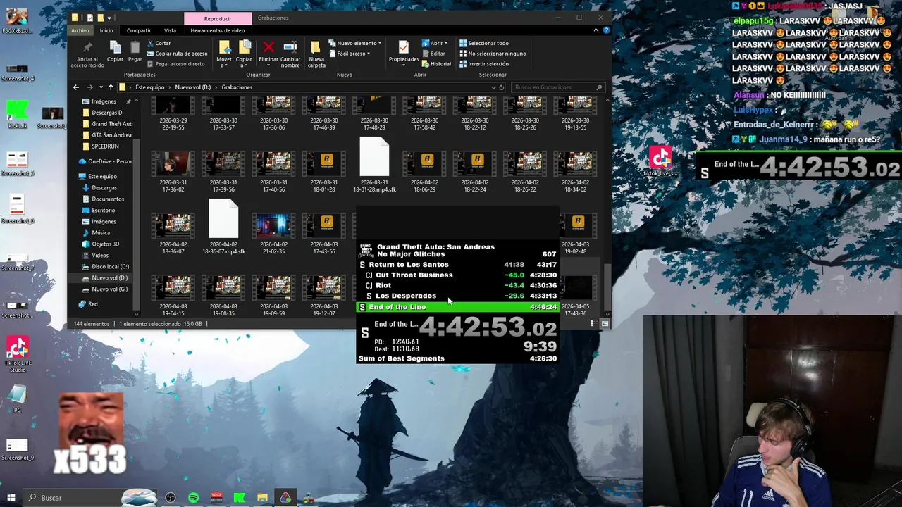
Task: Create folder with Nueva carpeta icon
Action: coord(316,48)
